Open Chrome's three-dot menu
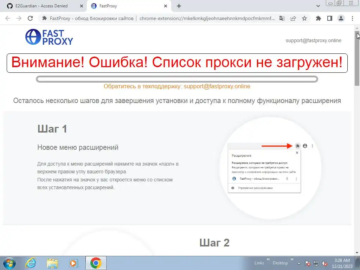The width and height of the screenshot is (360, 270). [x=352, y=18]
